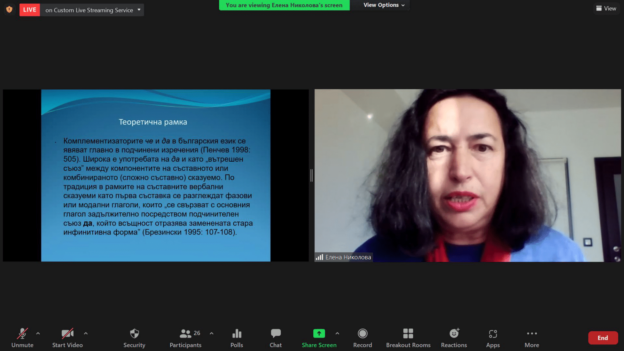Start the video camera
Viewport: 624px width, 351px height.
coord(67,338)
